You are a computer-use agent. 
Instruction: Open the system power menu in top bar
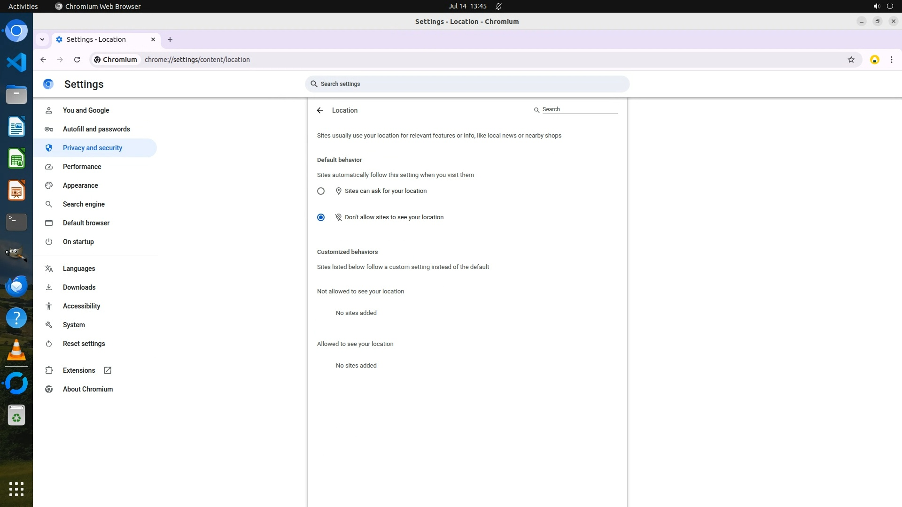[x=889, y=6]
